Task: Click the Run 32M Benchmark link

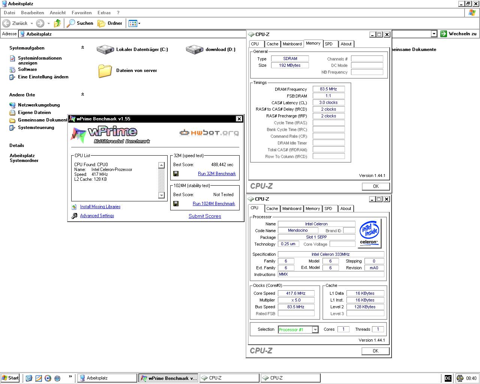Action: coord(217,174)
